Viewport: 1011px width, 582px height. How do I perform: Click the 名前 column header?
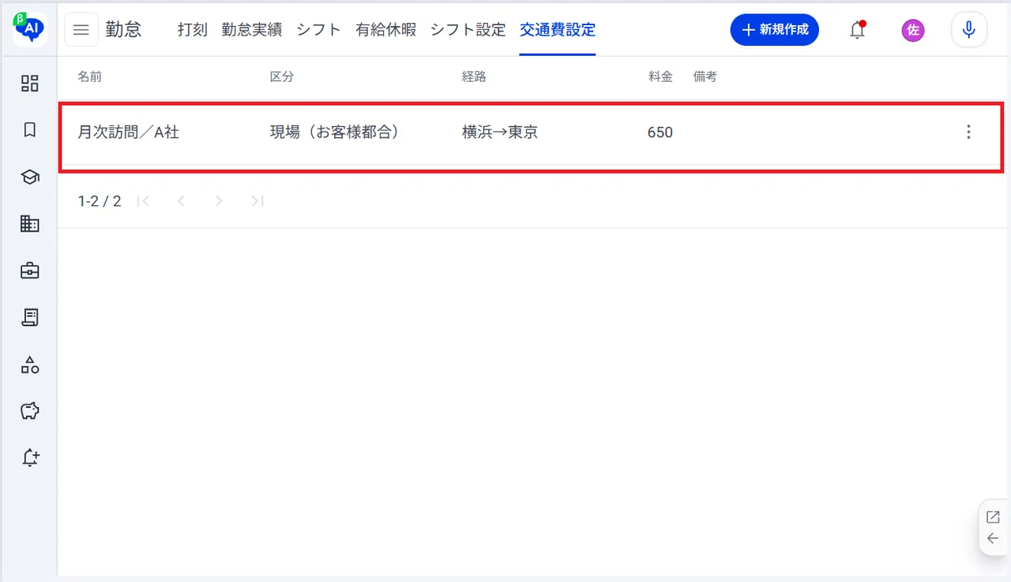(90, 76)
